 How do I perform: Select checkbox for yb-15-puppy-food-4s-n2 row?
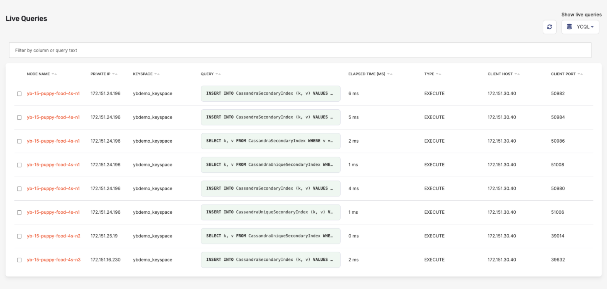coord(19,236)
